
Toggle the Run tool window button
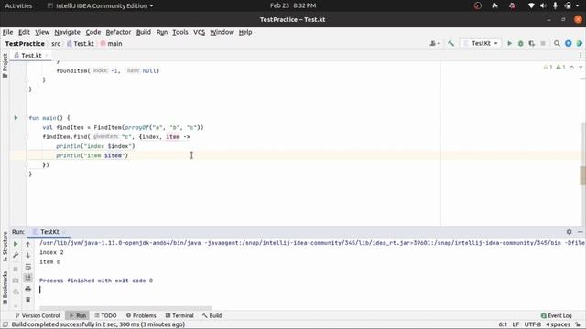pyautogui.click(x=77, y=315)
